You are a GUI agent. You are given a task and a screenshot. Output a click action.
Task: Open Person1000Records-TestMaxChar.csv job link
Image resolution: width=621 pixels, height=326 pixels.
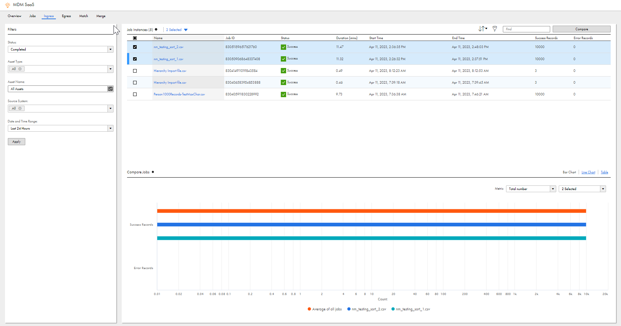(x=179, y=94)
